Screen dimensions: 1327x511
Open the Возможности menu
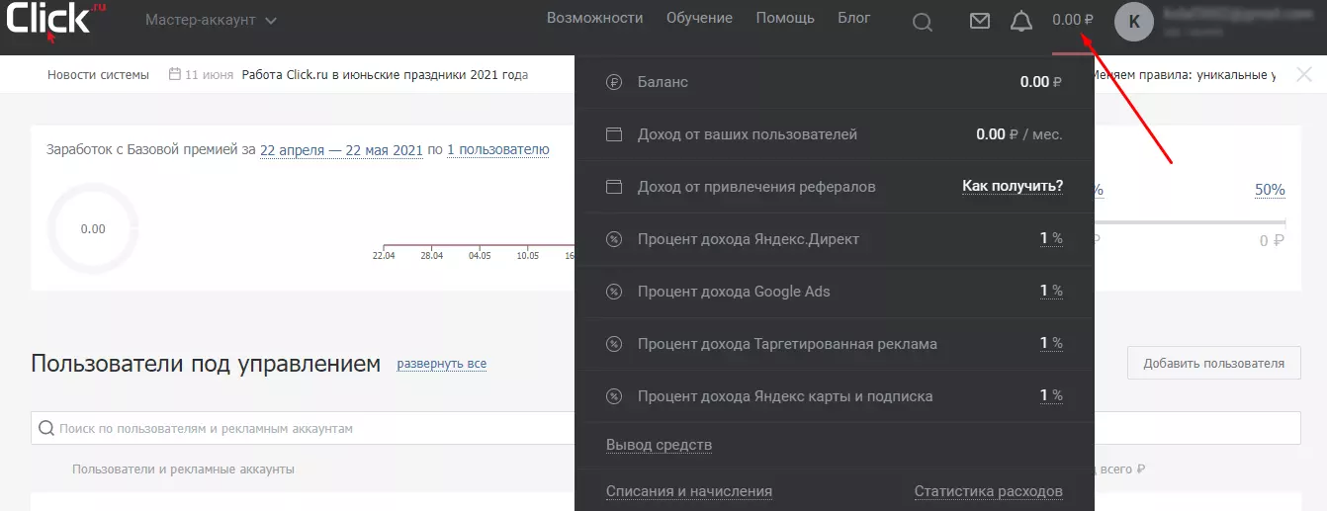tap(594, 18)
